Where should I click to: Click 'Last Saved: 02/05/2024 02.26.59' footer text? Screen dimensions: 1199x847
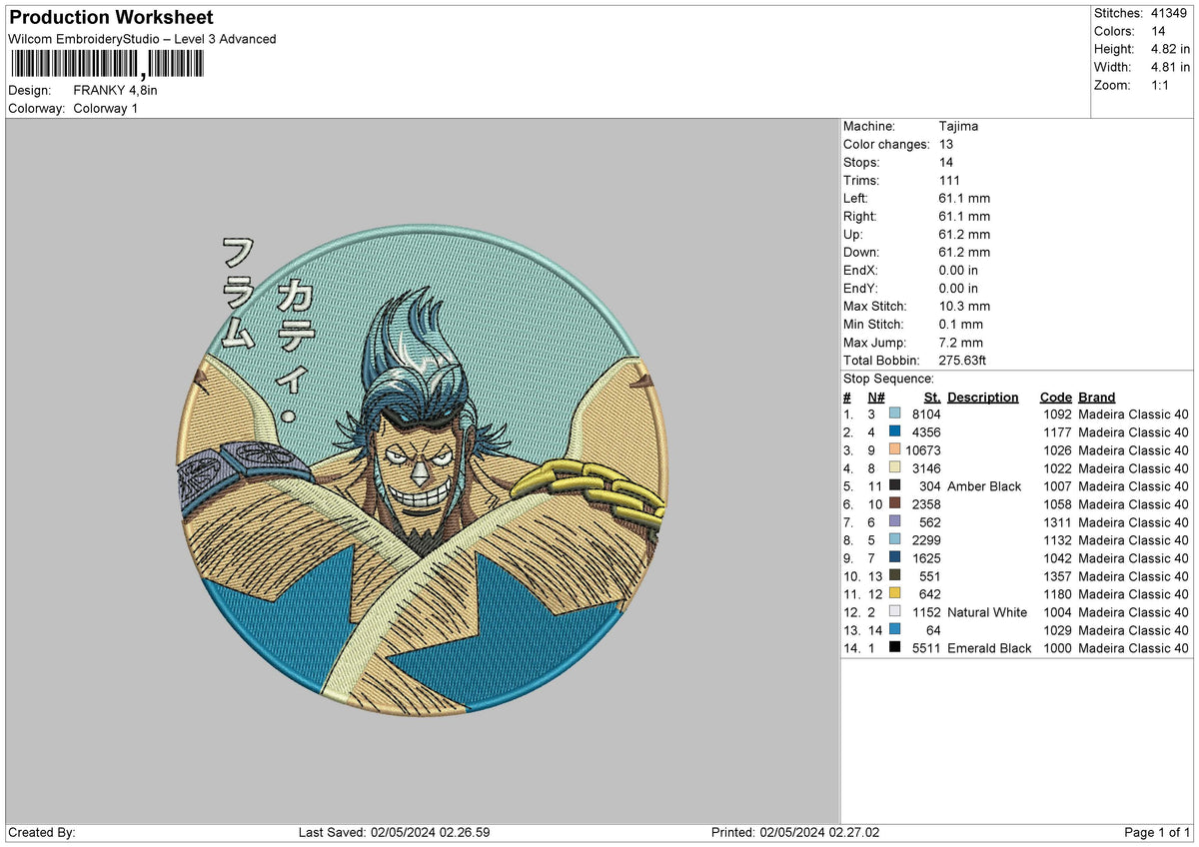pyautogui.click(x=394, y=833)
